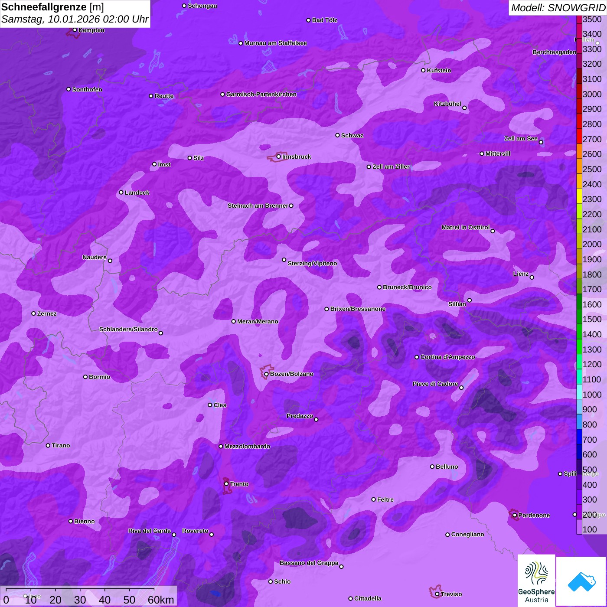Click the 'Garmisch-Partenkirchen' label
Viewport: 607px width, 607px height.
coord(261,94)
